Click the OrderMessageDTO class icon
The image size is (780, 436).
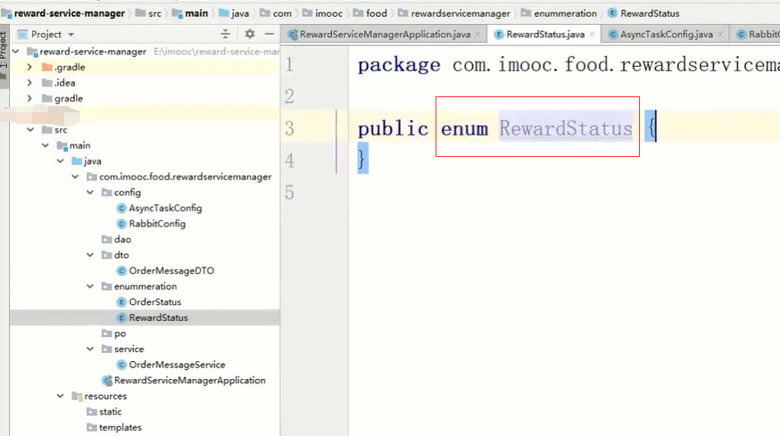coord(120,271)
